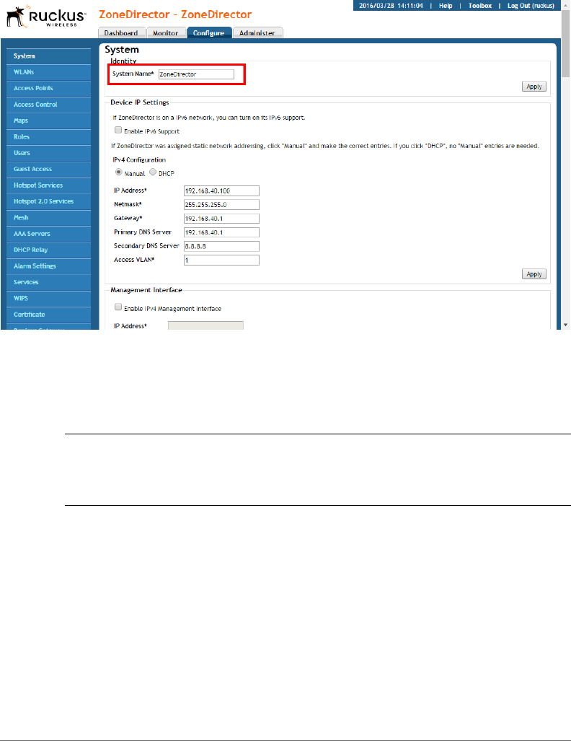Viewport: 571px width, 741px height.
Task: Edit the IP Address 192.168.40.100 field
Action: tap(221, 191)
